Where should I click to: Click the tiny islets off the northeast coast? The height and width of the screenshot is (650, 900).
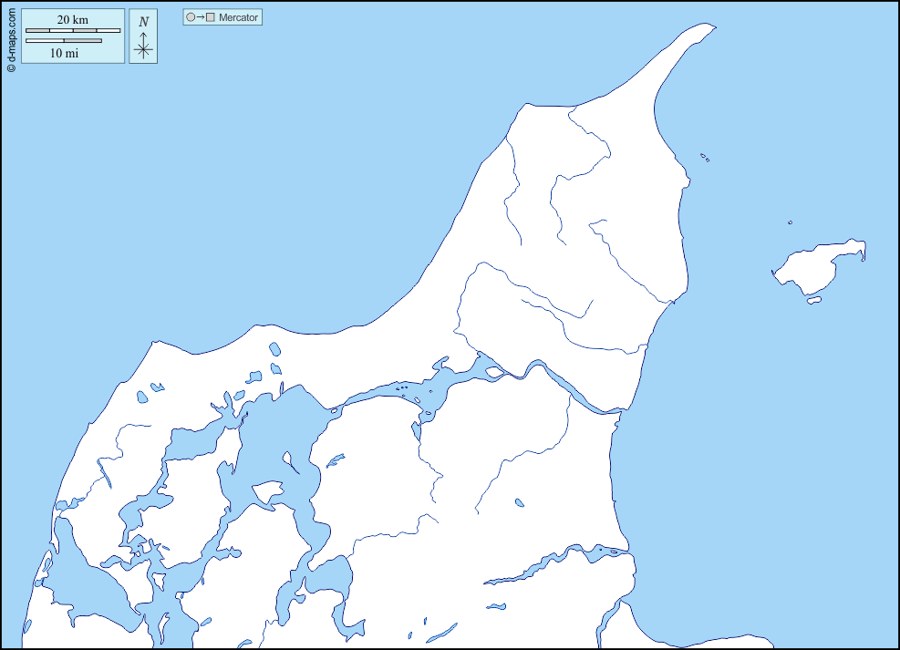[x=704, y=158]
